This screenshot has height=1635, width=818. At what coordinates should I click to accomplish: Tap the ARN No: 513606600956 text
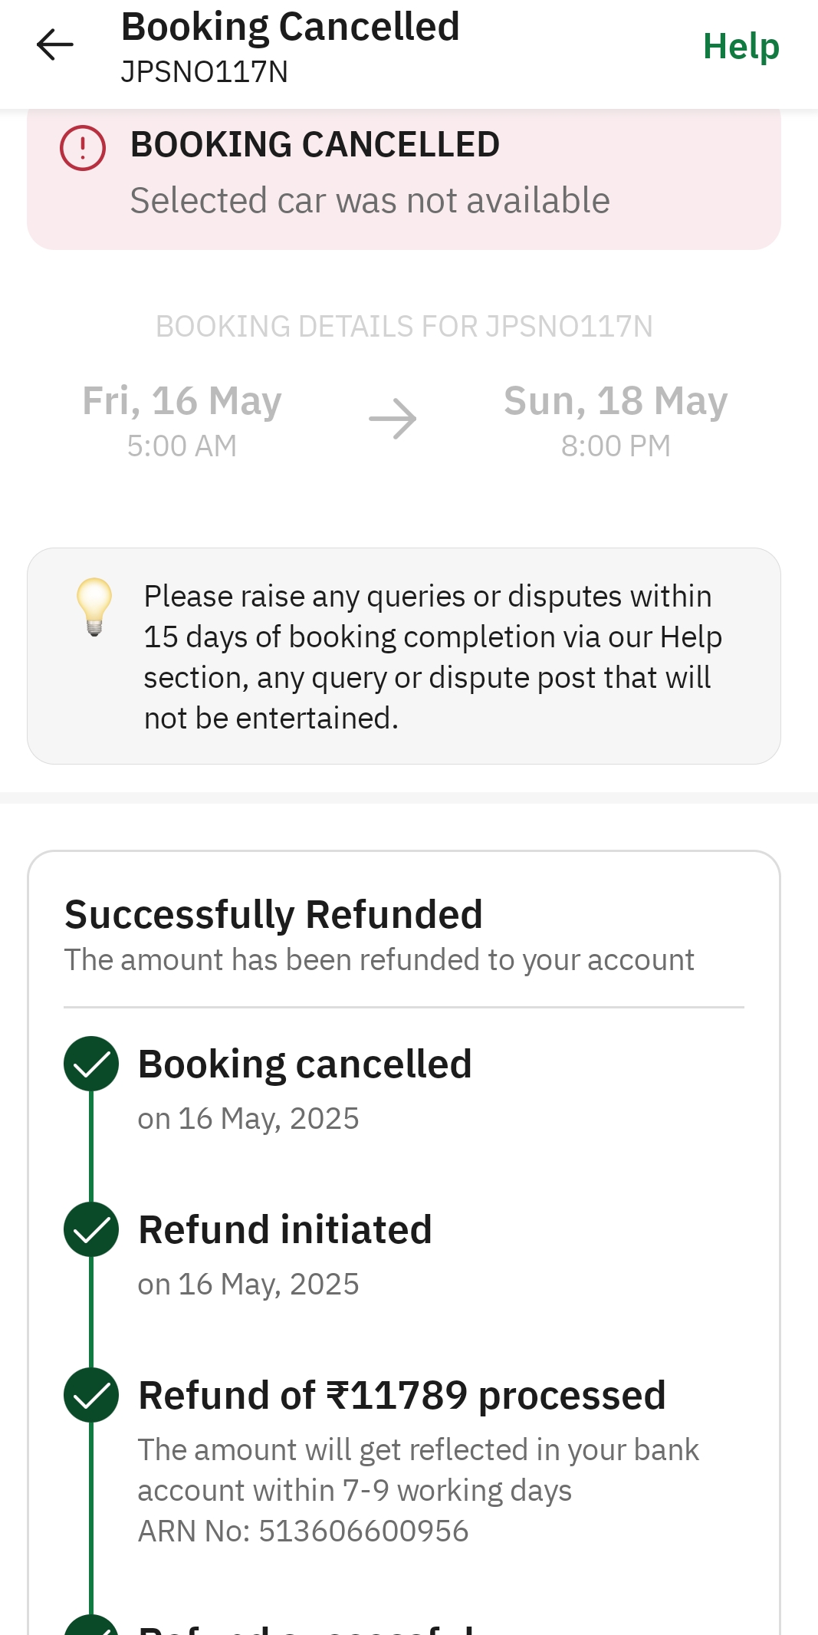click(x=303, y=1531)
